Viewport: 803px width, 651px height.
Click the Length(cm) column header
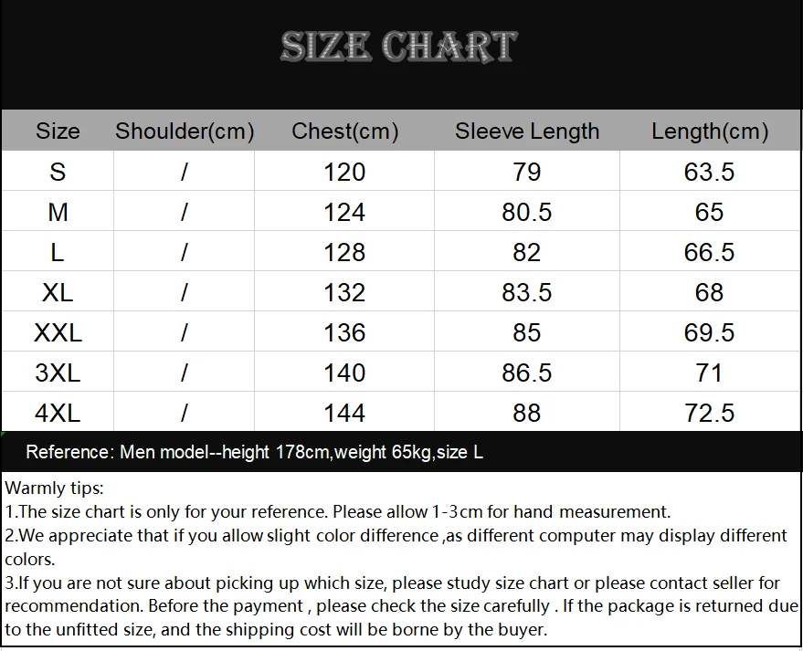(710, 131)
